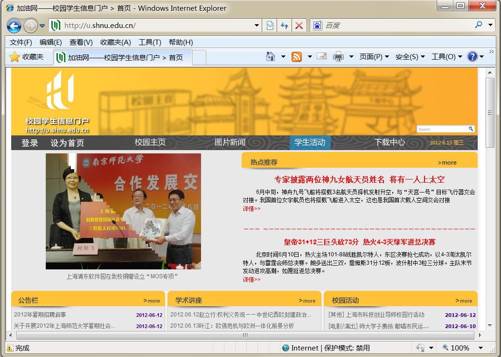
Task: Click the 登录 login link
Action: (x=29, y=143)
